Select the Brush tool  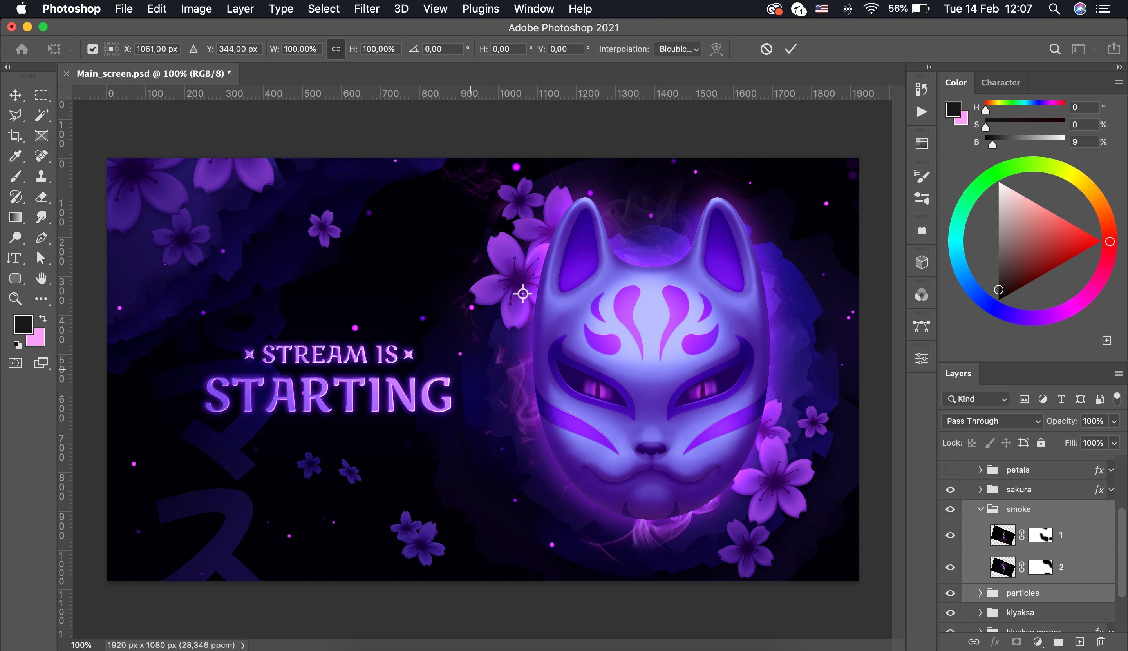(15, 177)
